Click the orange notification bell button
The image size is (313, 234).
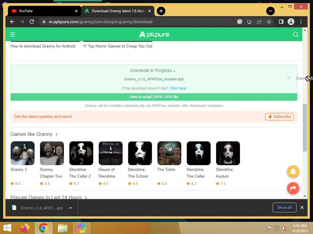(x=293, y=172)
